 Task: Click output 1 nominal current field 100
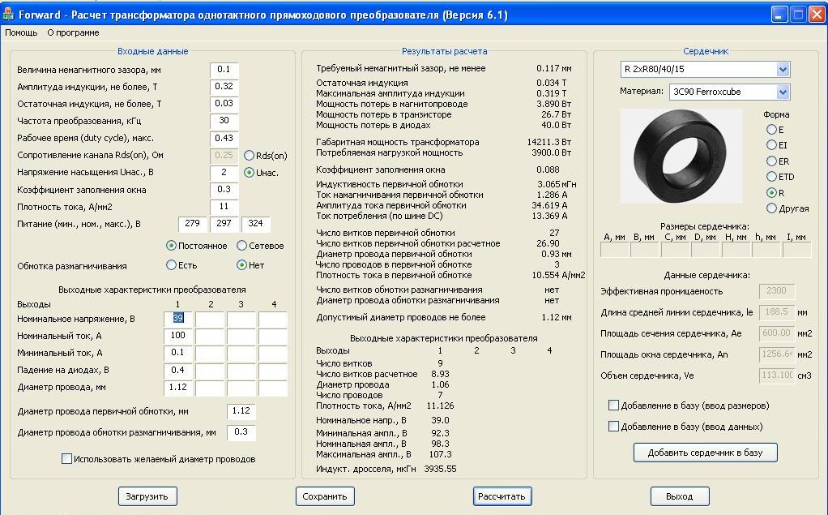click(x=178, y=336)
